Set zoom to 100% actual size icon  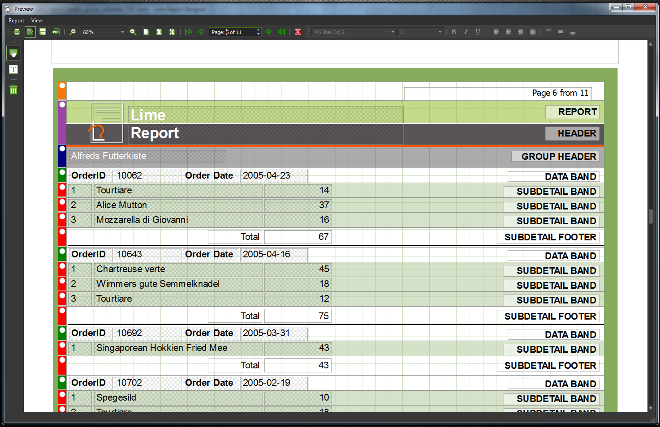tap(146, 32)
